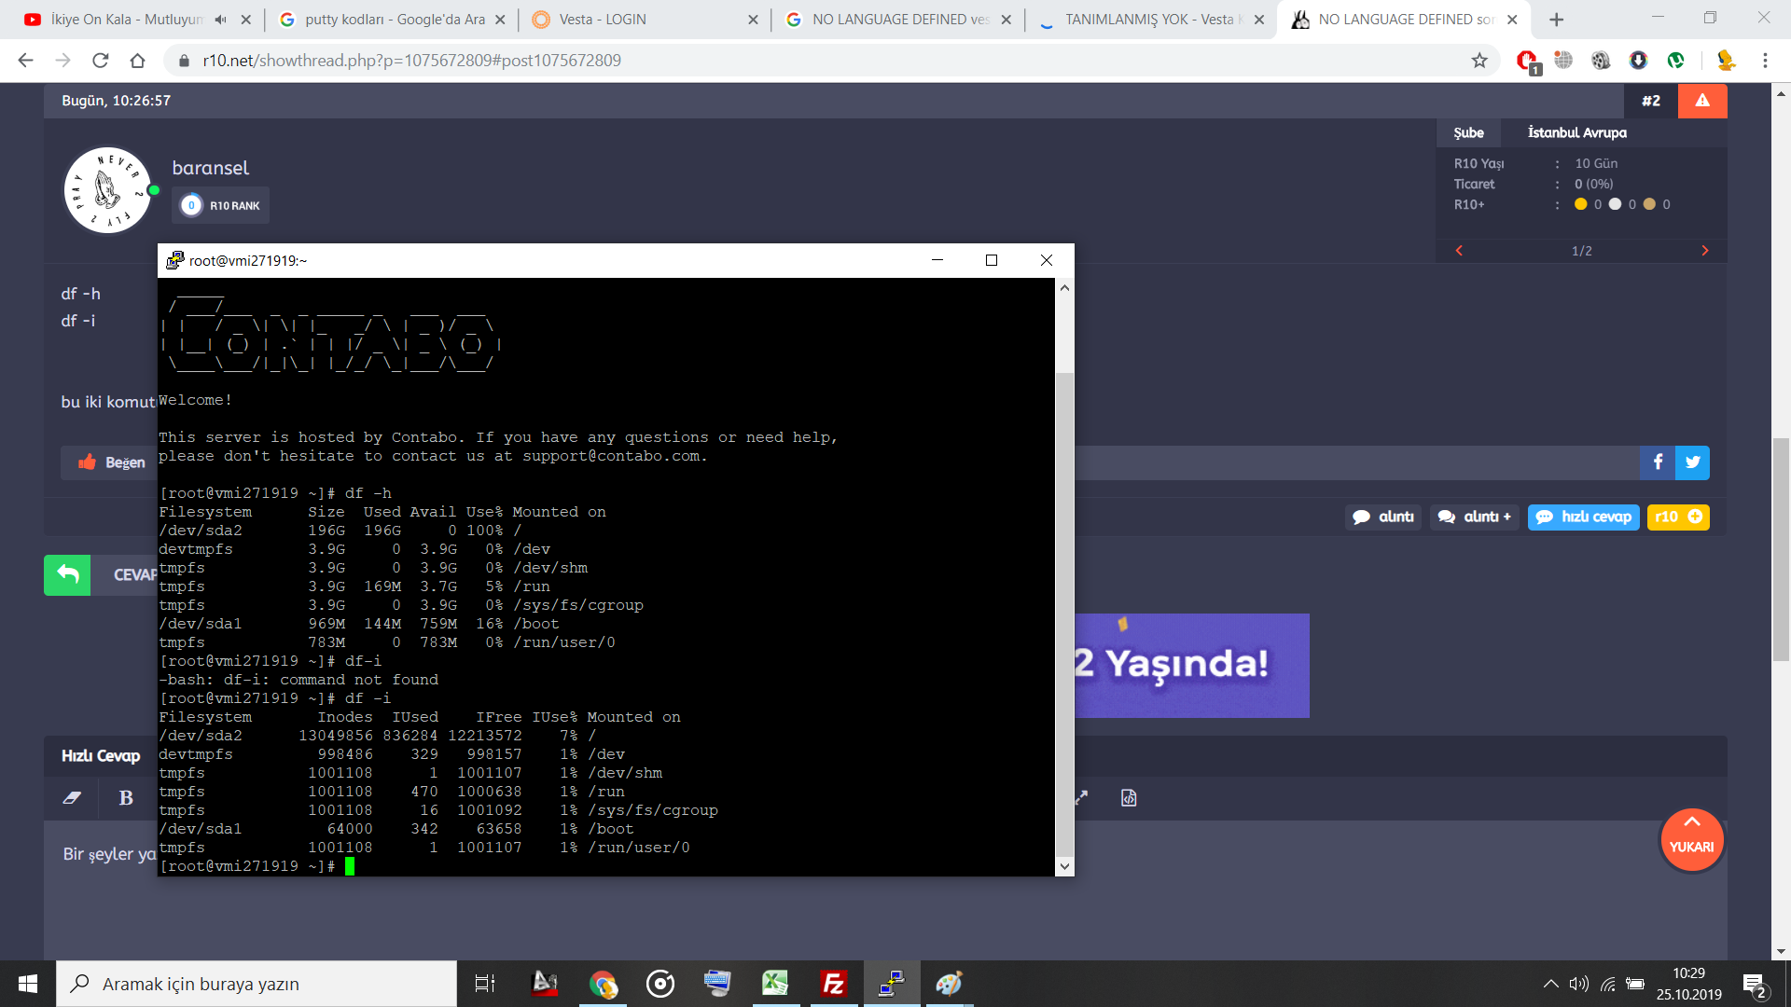
Task: Click the green reply arrow icon
Action: point(67,575)
